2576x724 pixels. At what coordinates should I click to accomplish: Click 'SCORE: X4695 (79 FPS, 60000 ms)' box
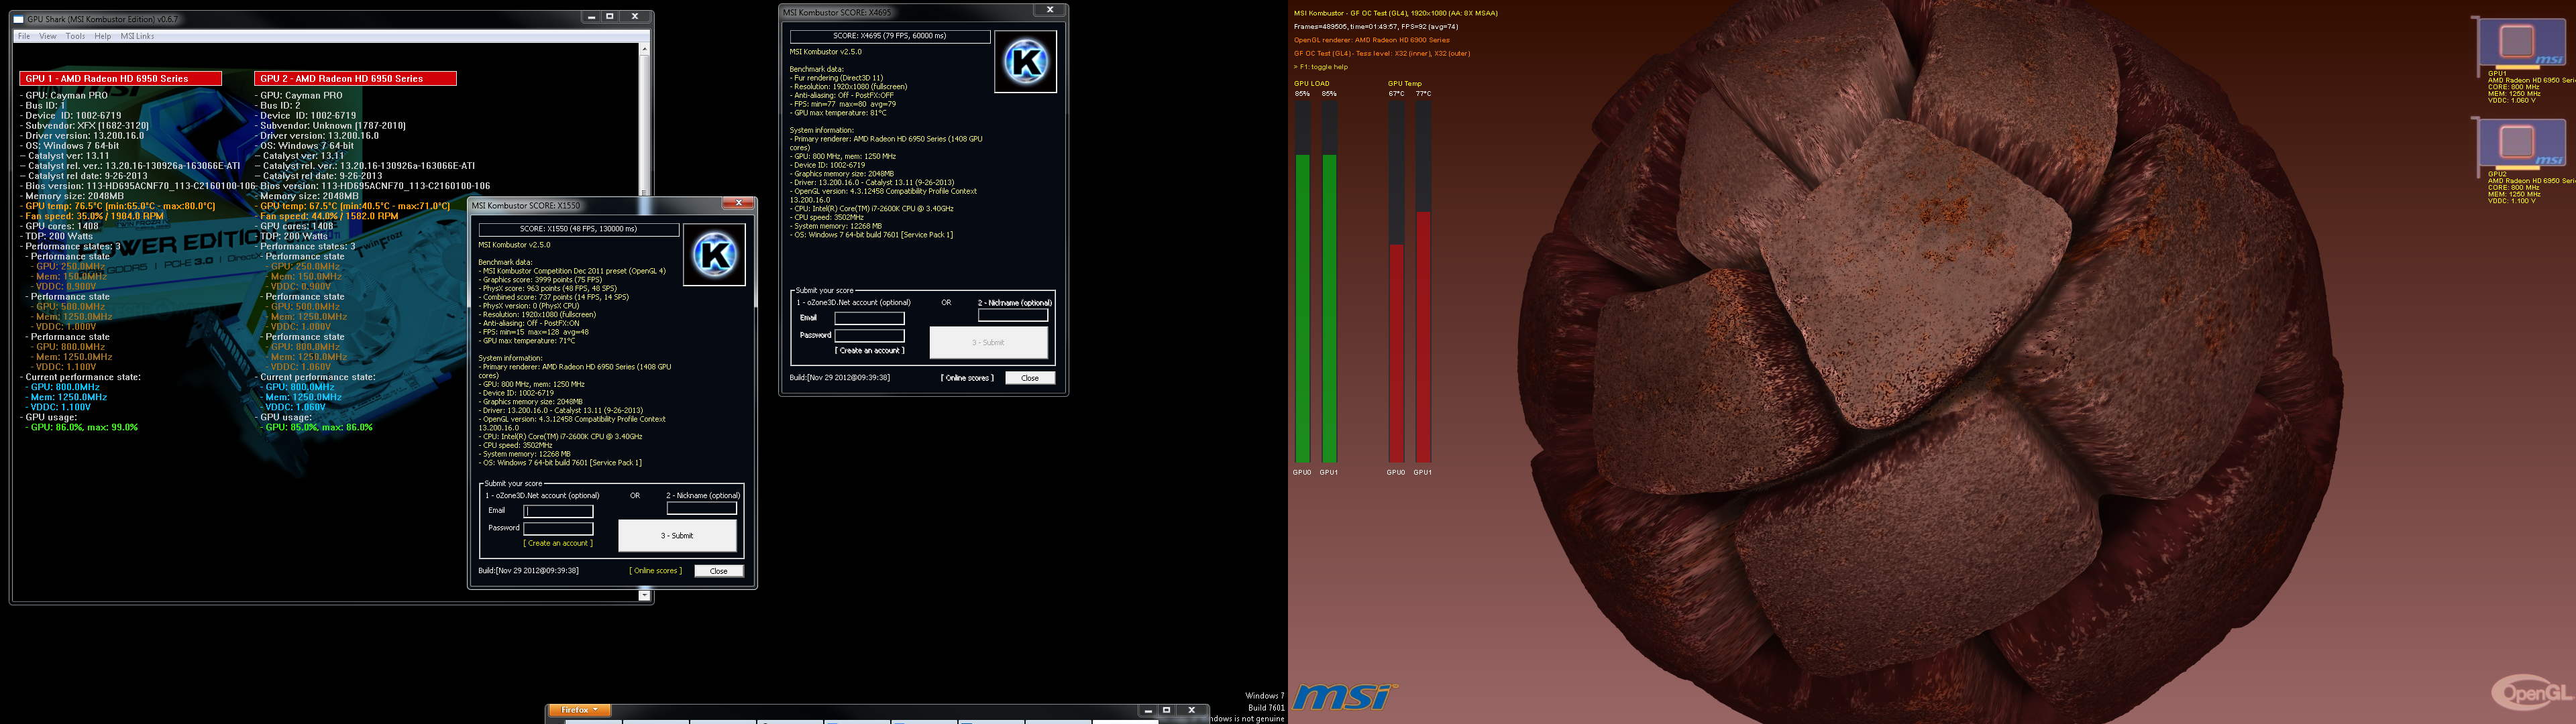click(890, 36)
